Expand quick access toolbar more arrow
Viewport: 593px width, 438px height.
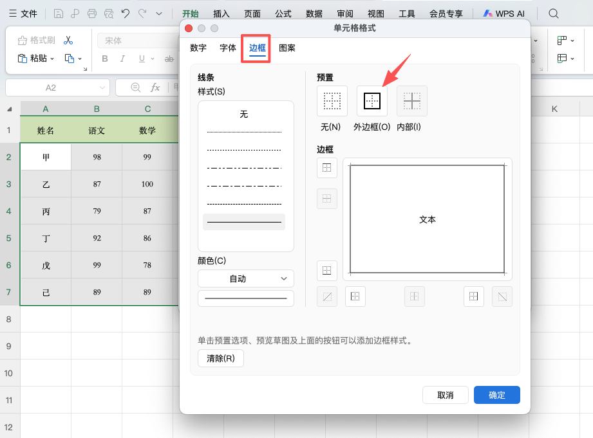159,14
